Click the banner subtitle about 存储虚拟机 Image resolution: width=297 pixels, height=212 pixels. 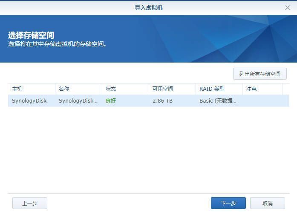coord(57,44)
